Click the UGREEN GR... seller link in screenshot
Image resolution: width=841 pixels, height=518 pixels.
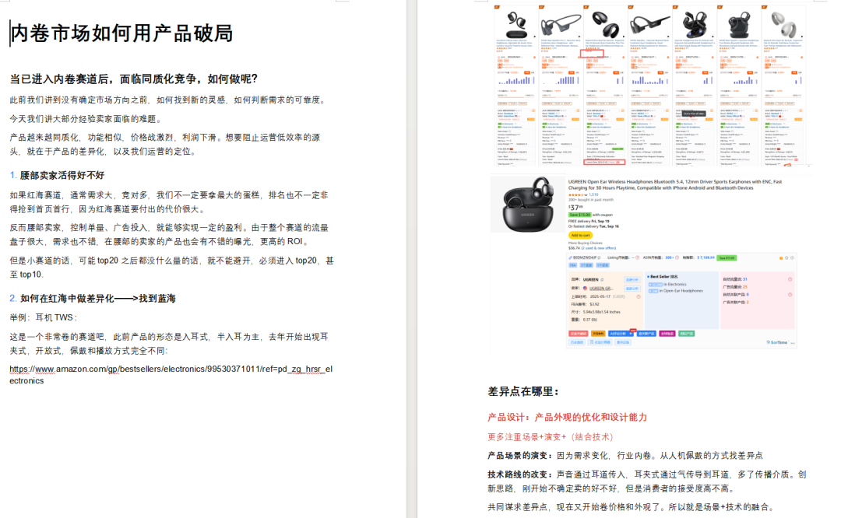pos(601,289)
